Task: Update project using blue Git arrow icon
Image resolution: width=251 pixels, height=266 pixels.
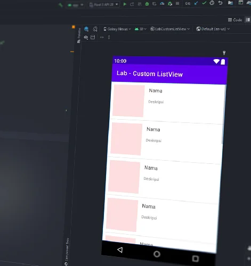Action: (196, 3)
